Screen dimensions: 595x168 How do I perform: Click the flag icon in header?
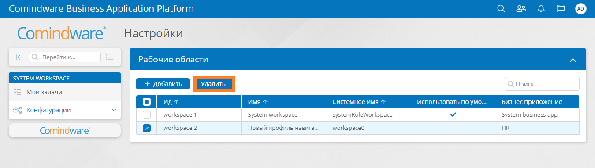pos(561,9)
